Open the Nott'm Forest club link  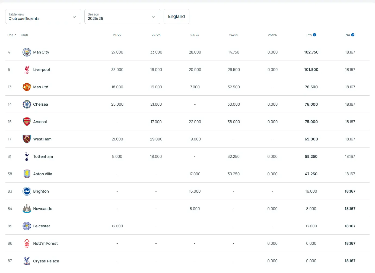click(x=45, y=243)
